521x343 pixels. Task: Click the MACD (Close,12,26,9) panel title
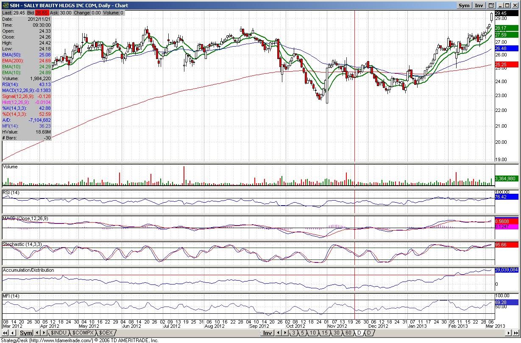coord(25,218)
